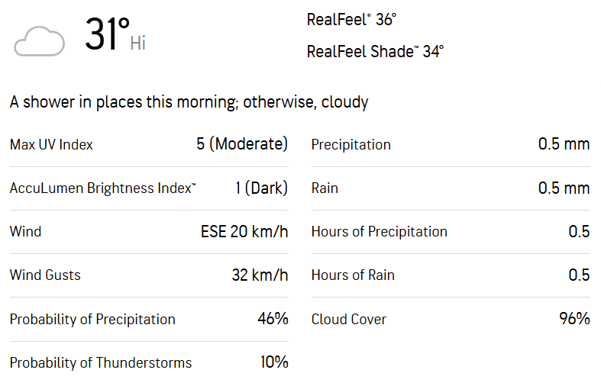Select the 10% thunderstorm probability value
The height and width of the screenshot is (386, 601).
274,362
